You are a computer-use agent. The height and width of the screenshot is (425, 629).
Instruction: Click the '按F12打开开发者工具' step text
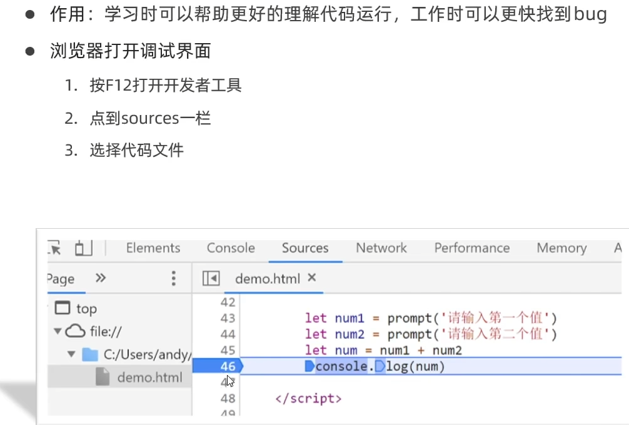[x=165, y=85]
